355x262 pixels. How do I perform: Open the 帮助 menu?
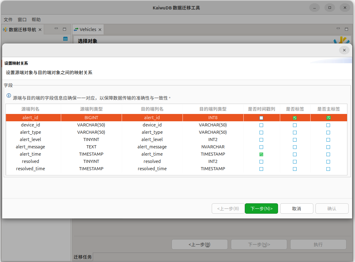coord(36,19)
